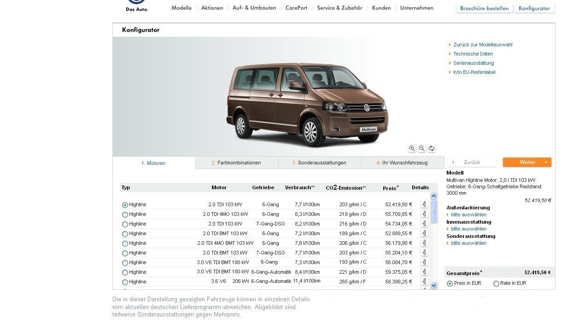The width and height of the screenshot is (585, 322).
Task: Select Highline 3.6 V6 206 kW option
Action: 125,282
